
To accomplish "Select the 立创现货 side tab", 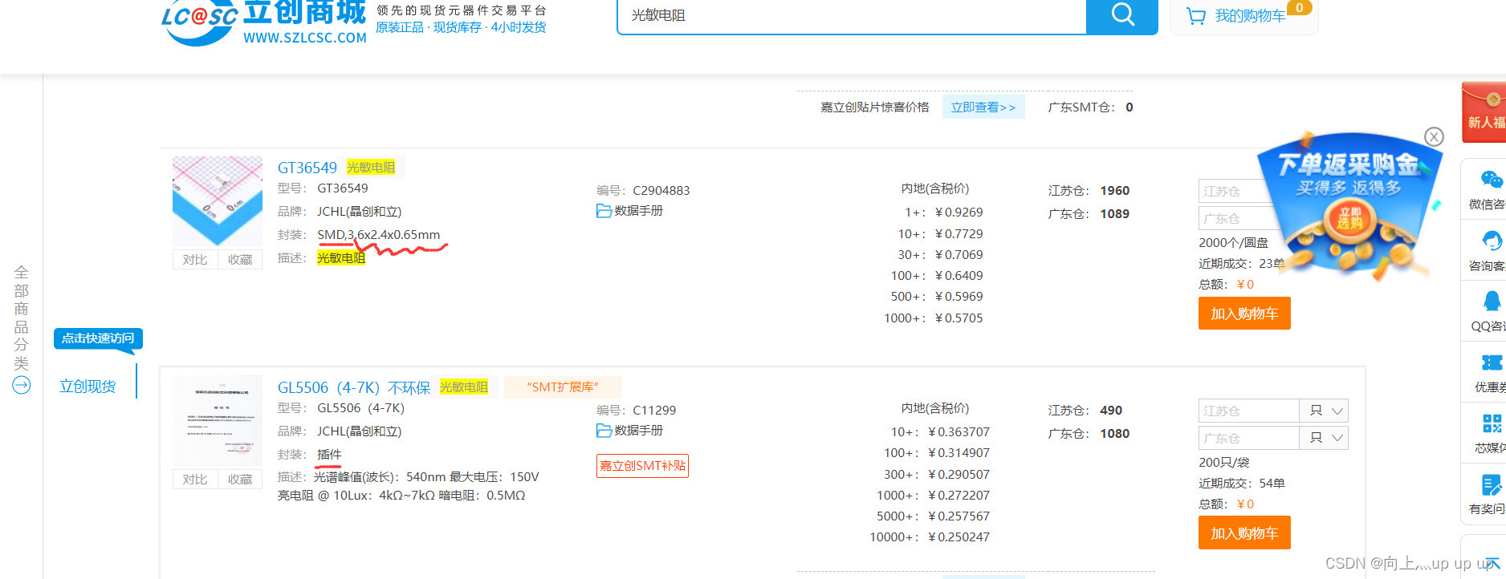I will (88, 387).
